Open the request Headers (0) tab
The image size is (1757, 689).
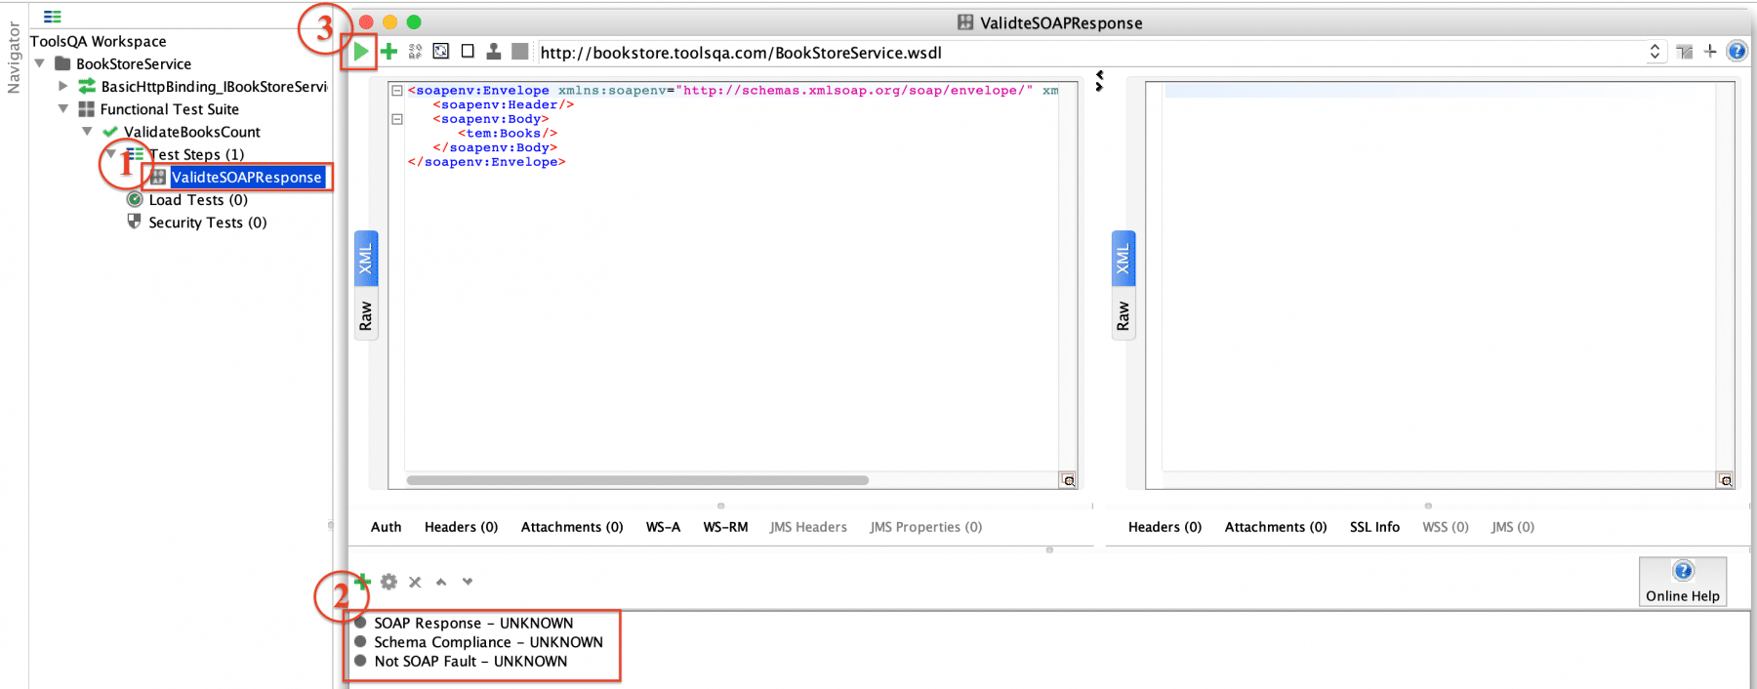tap(461, 527)
